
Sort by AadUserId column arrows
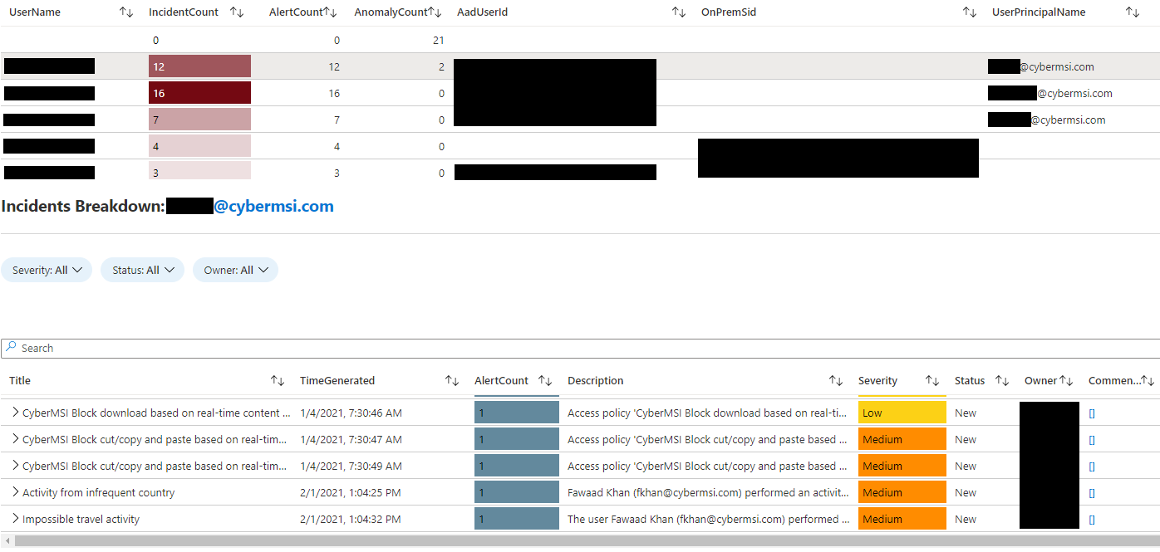tap(679, 12)
